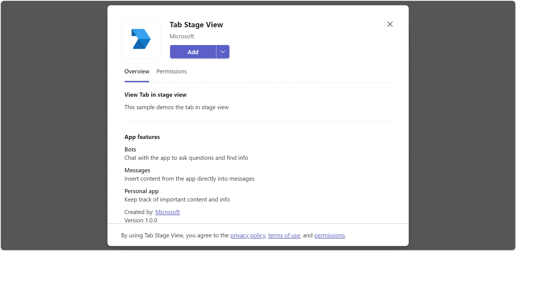
Task: Open the Microsoft created by link
Action: coord(168,212)
